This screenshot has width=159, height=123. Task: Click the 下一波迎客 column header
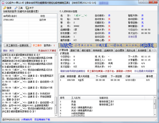(117, 76)
